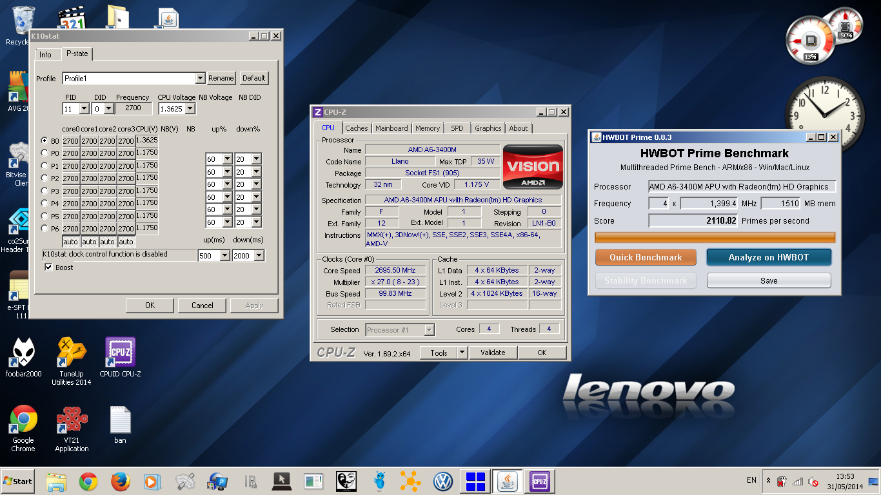The width and height of the screenshot is (881, 495).
Task: Click the Default button in K10stat
Action: (253, 78)
